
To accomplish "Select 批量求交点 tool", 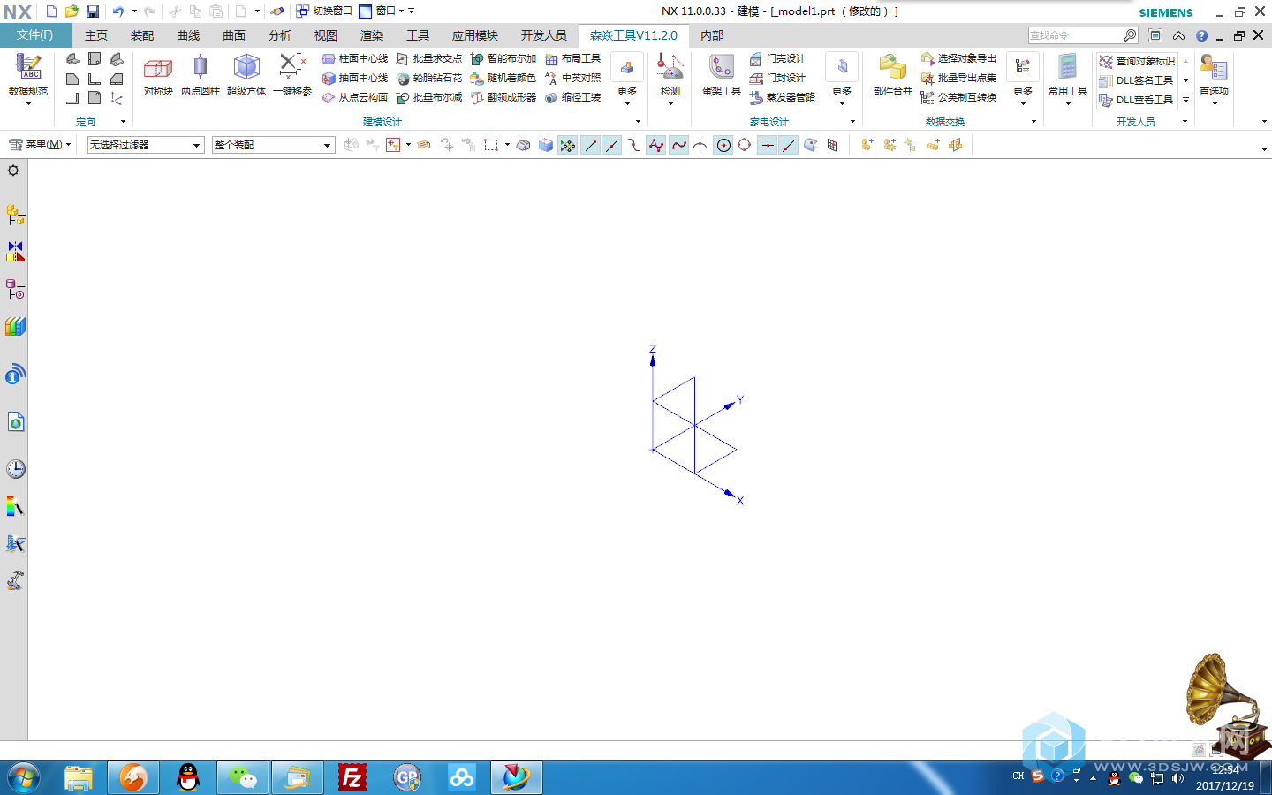I will tap(429, 58).
